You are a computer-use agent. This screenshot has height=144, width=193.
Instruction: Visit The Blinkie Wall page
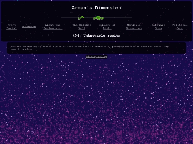point(82,27)
